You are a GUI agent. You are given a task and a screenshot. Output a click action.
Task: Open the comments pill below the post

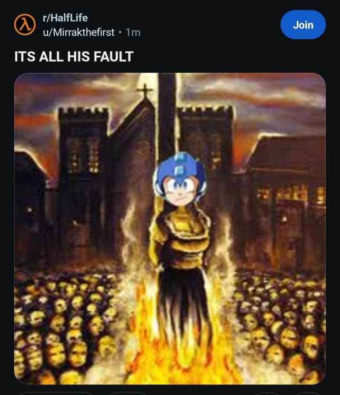128,393
